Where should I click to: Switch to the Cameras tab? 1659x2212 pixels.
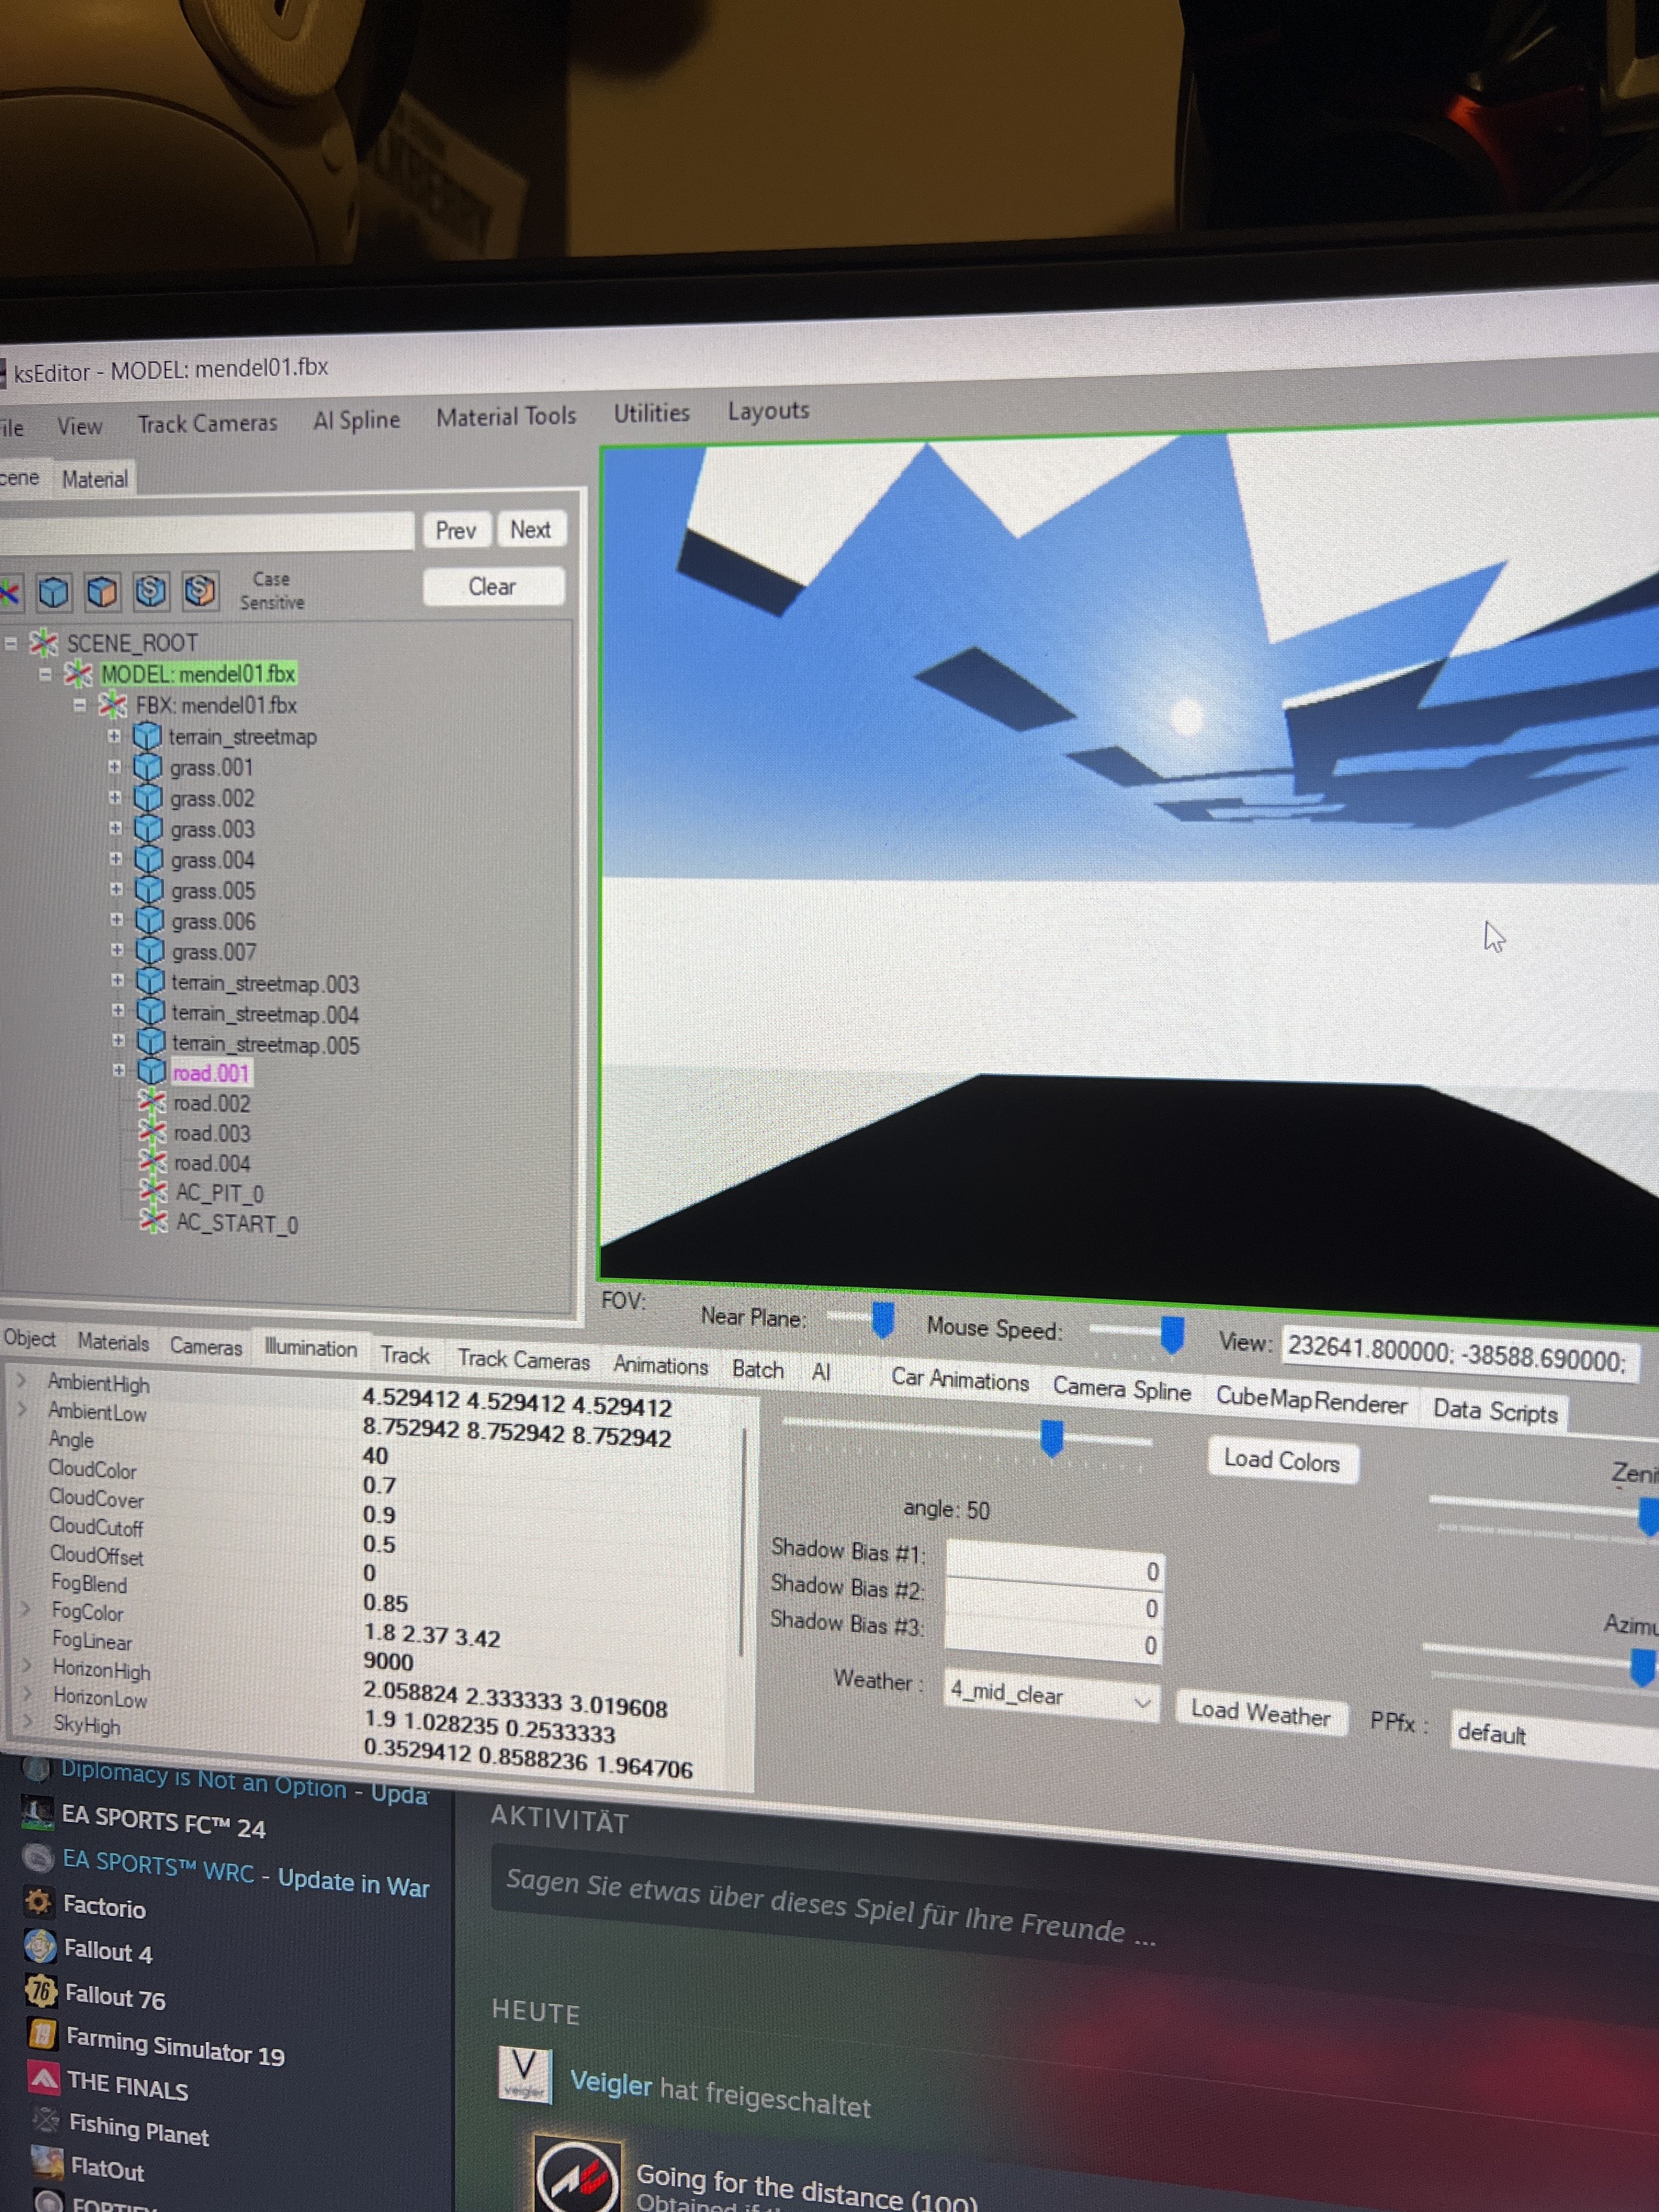(206, 1347)
